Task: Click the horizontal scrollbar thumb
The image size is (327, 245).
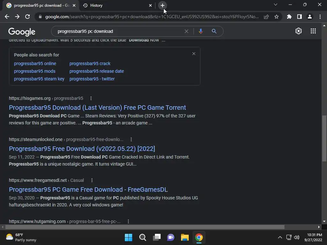Action: click(x=145, y=227)
